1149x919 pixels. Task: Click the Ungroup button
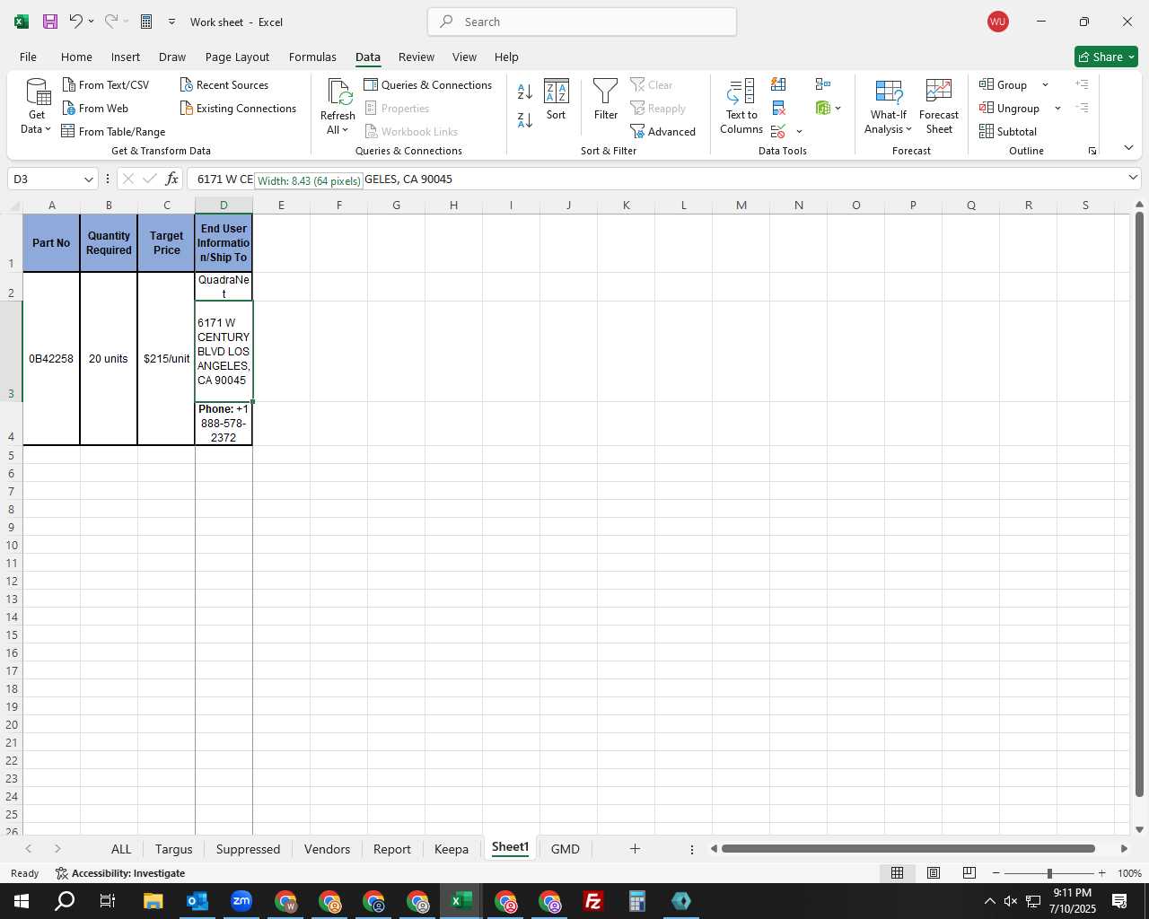coord(1010,108)
